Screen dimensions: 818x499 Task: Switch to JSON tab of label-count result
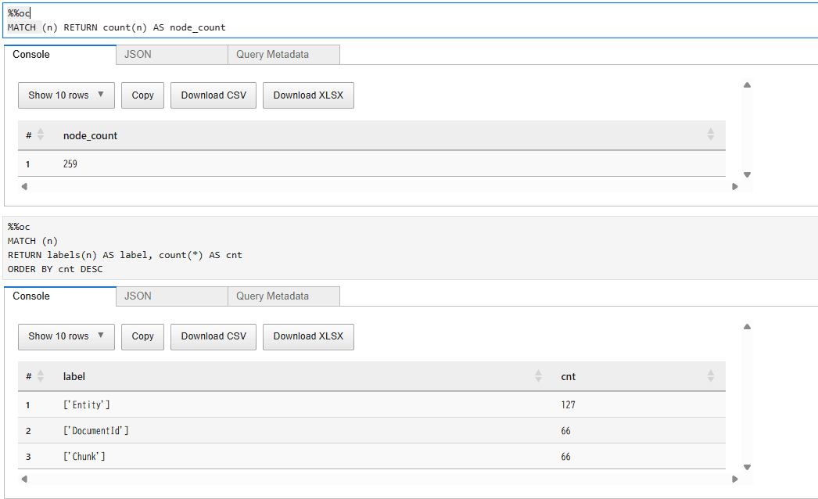[171, 296]
